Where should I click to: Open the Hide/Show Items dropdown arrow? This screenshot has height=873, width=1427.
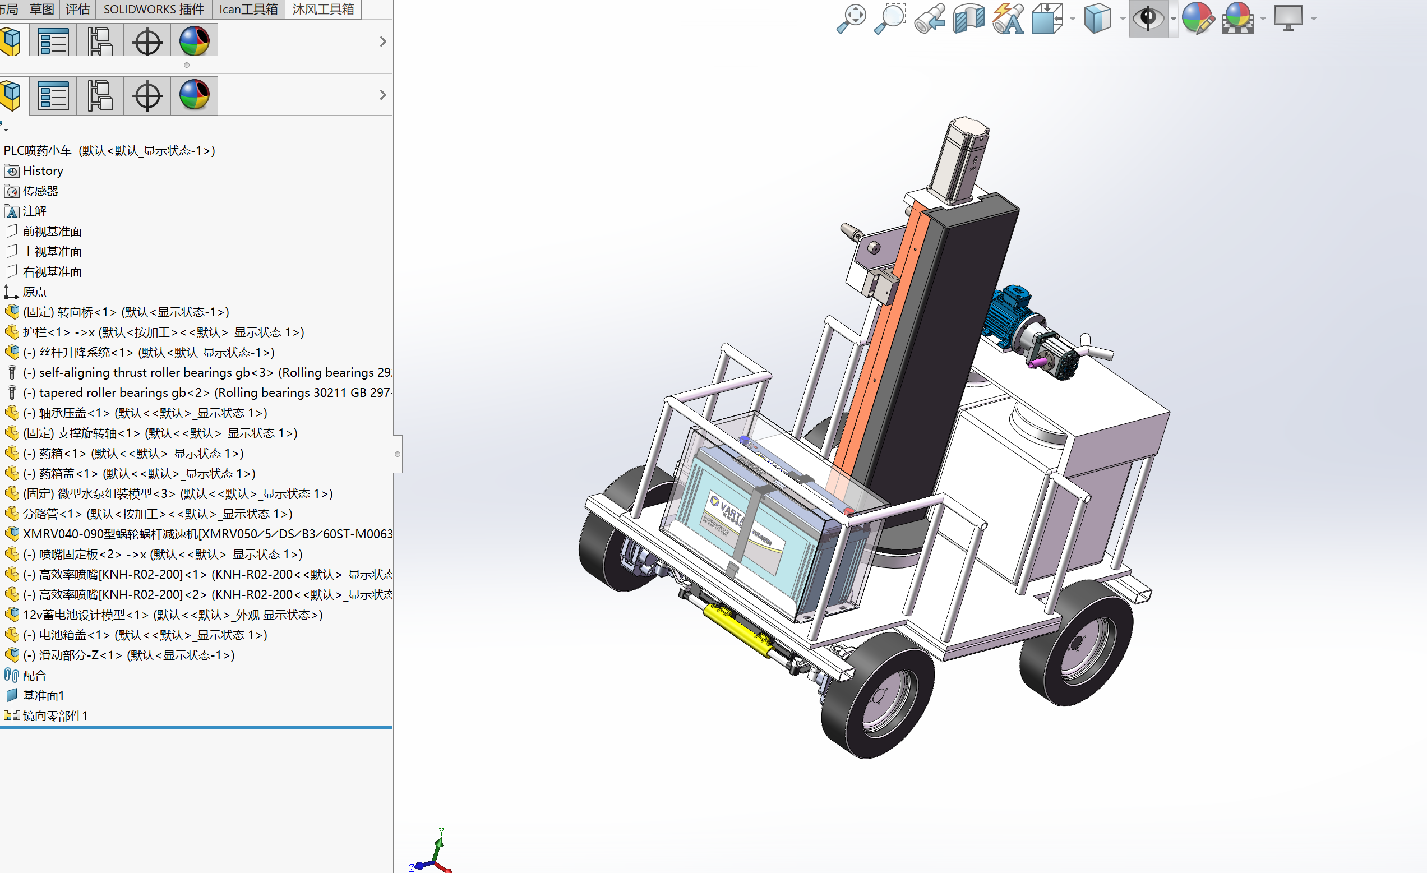point(1174,19)
